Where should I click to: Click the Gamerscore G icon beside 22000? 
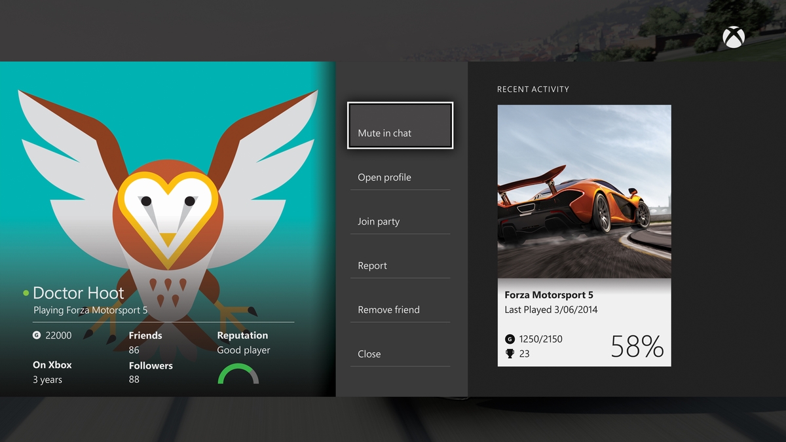click(37, 335)
